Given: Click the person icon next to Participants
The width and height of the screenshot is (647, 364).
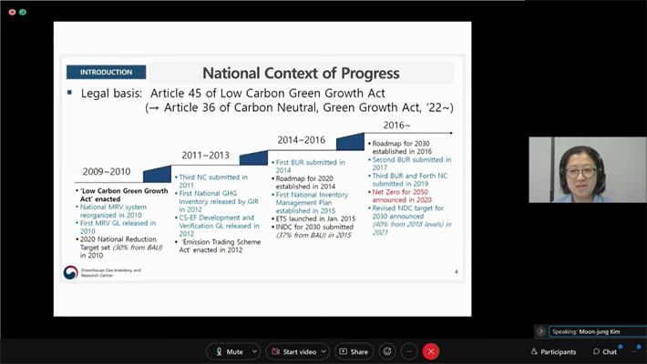Looking at the screenshot, I should [534, 351].
